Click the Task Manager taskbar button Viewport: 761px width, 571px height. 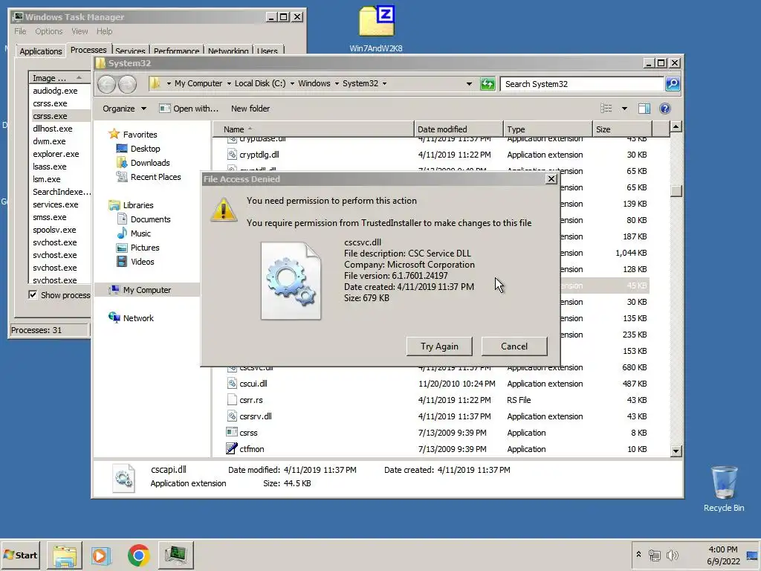tap(175, 555)
